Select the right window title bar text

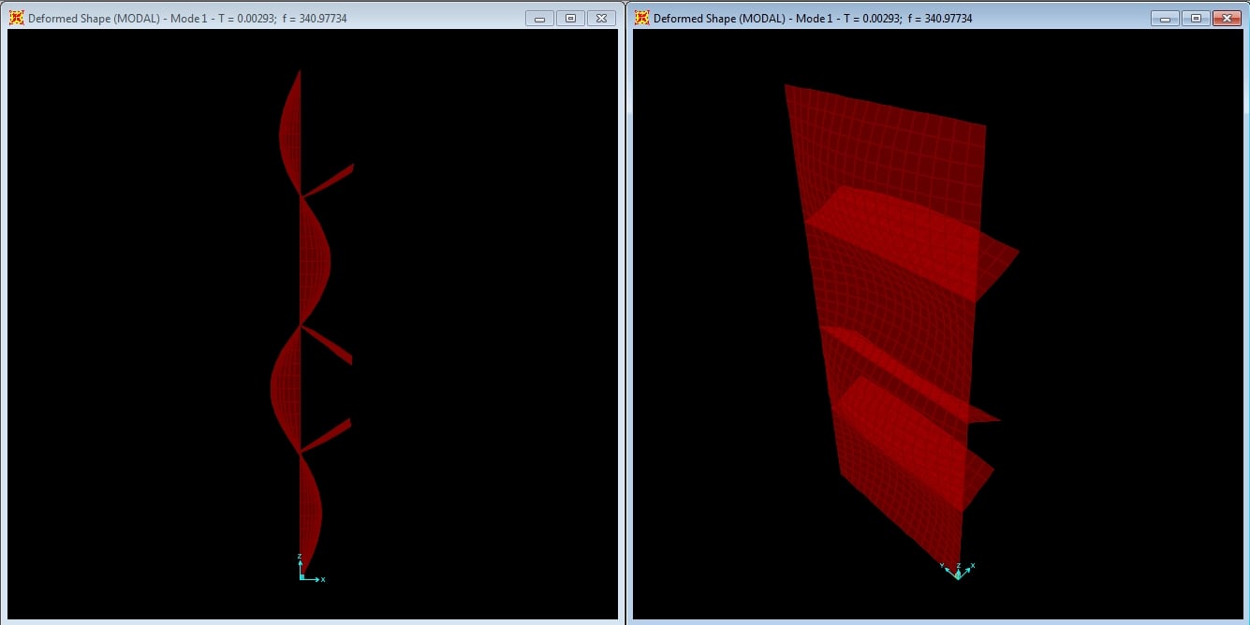813,19
